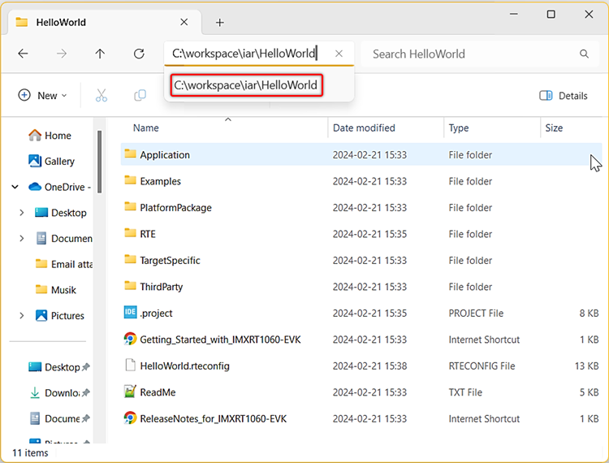Toggle the Details pane
The width and height of the screenshot is (609, 463).
564,95
